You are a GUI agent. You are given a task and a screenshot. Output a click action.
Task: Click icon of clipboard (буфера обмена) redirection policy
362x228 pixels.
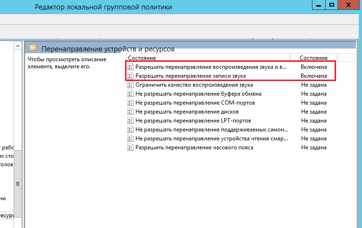pyautogui.click(x=130, y=94)
